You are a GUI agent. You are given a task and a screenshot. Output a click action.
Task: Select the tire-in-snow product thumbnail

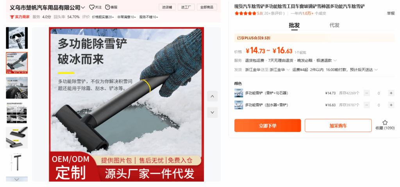click(17, 88)
